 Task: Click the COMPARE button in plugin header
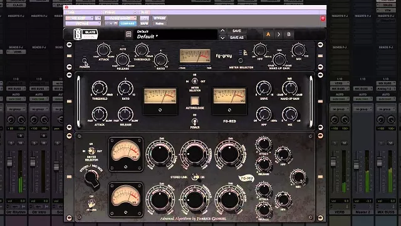tap(128, 24)
